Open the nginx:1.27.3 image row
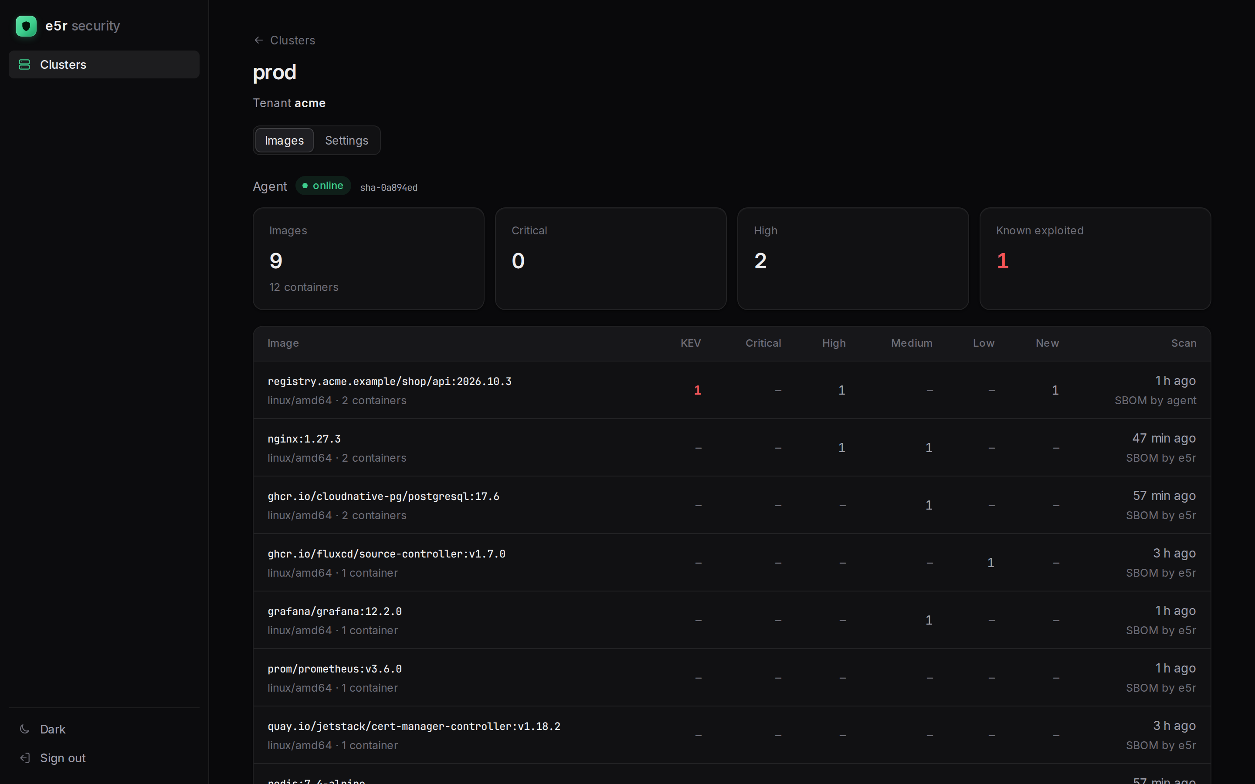 pos(732,447)
